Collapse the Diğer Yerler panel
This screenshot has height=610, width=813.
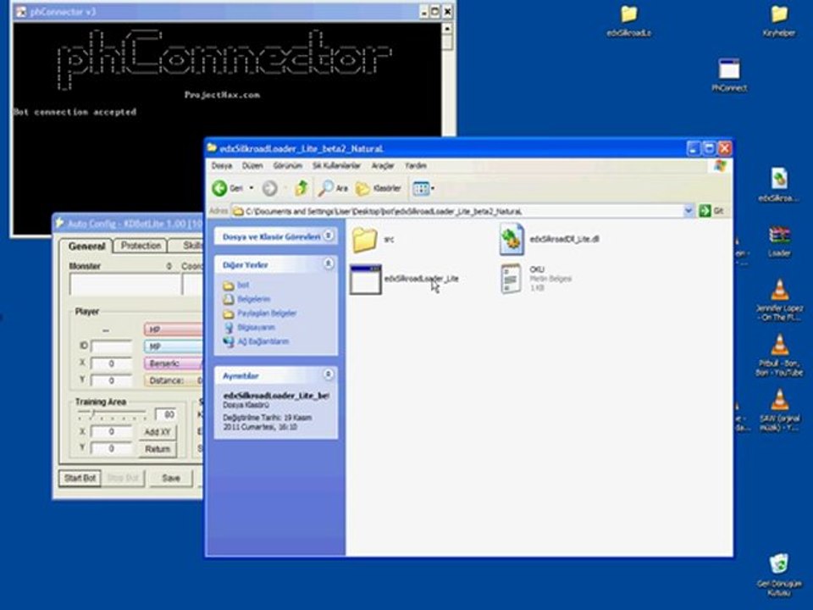329,264
